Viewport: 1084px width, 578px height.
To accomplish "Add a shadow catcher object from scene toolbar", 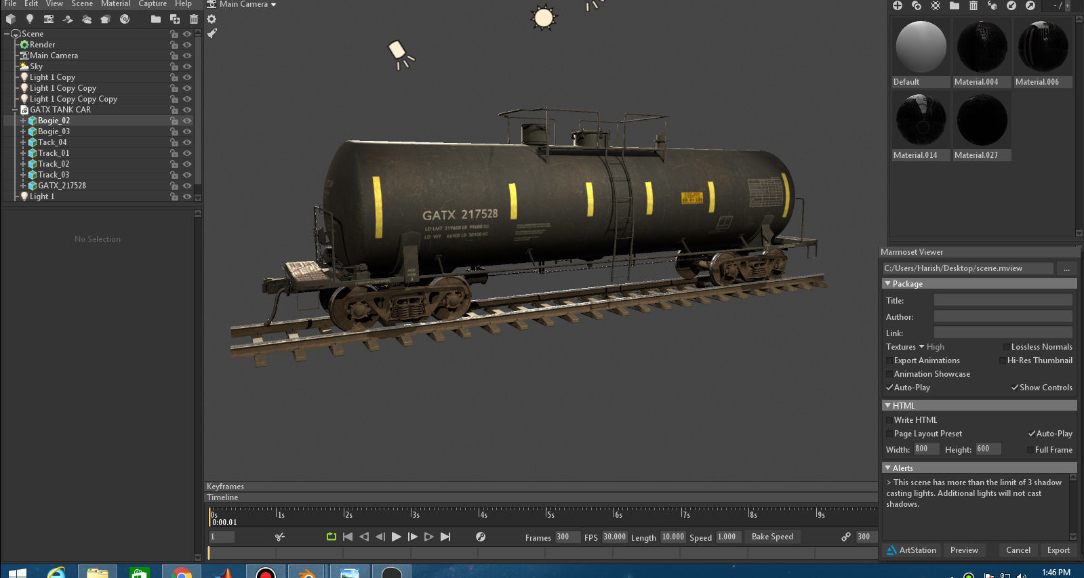I will click(68, 19).
